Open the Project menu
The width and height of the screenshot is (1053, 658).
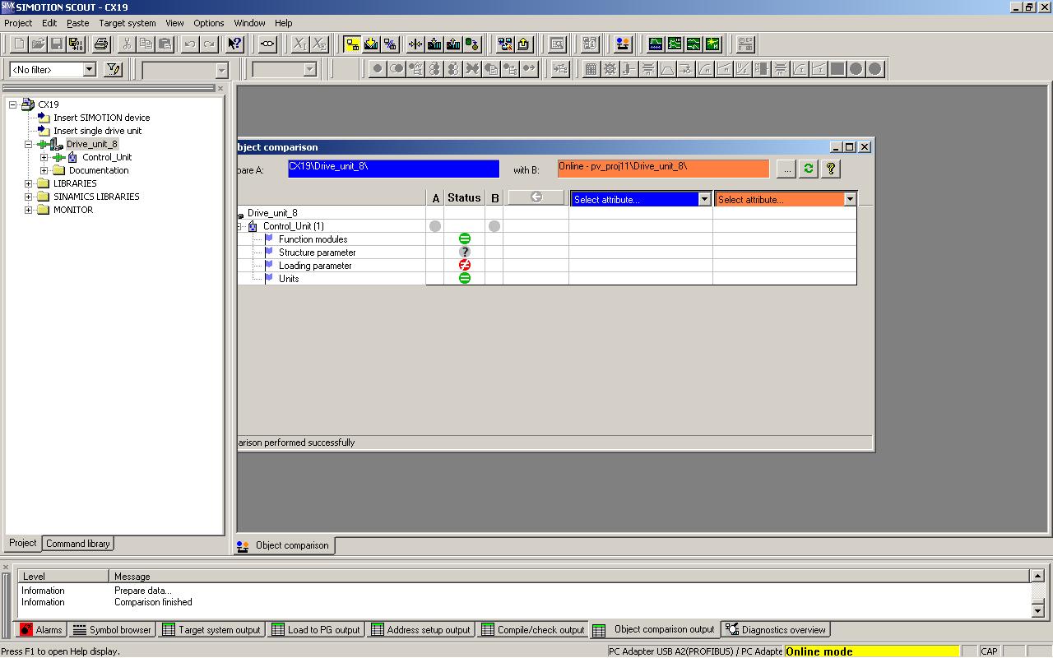(18, 23)
